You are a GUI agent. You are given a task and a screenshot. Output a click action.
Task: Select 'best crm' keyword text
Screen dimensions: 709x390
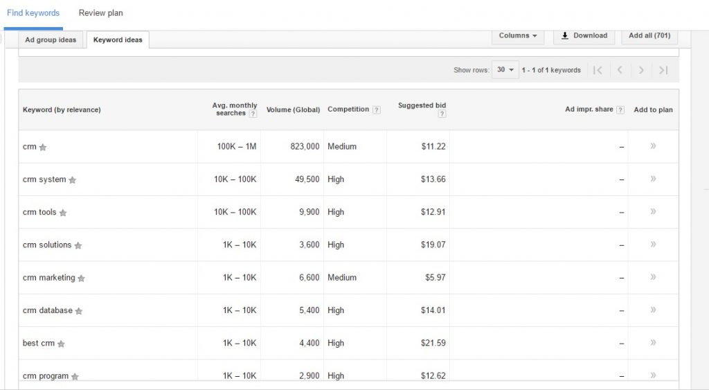39,343
